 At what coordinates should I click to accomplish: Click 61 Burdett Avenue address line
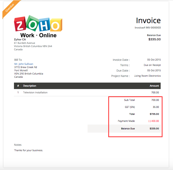click(x=24, y=43)
